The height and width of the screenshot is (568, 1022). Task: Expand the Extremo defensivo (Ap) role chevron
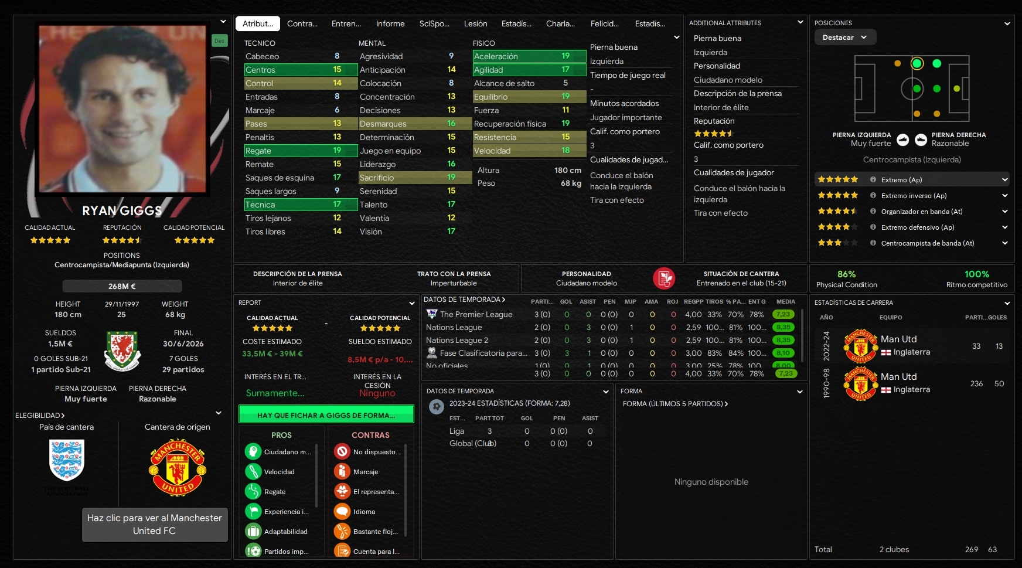point(1005,227)
